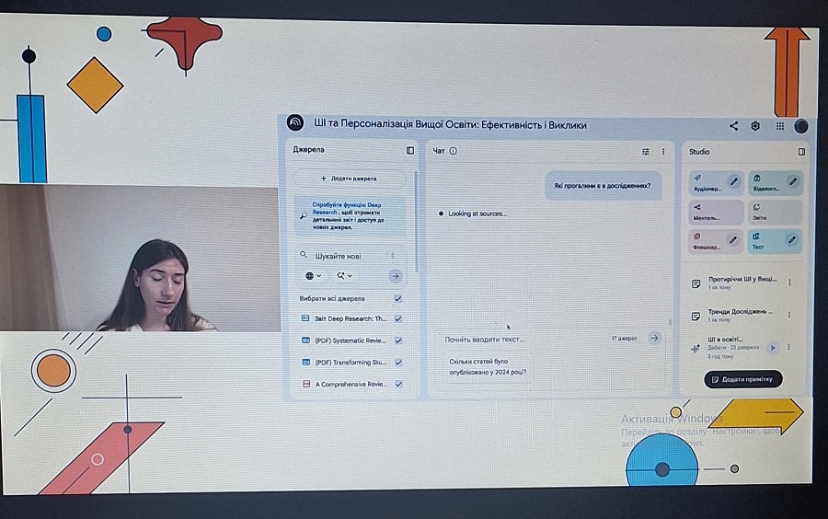Submit the chat message with arrow button

point(654,339)
